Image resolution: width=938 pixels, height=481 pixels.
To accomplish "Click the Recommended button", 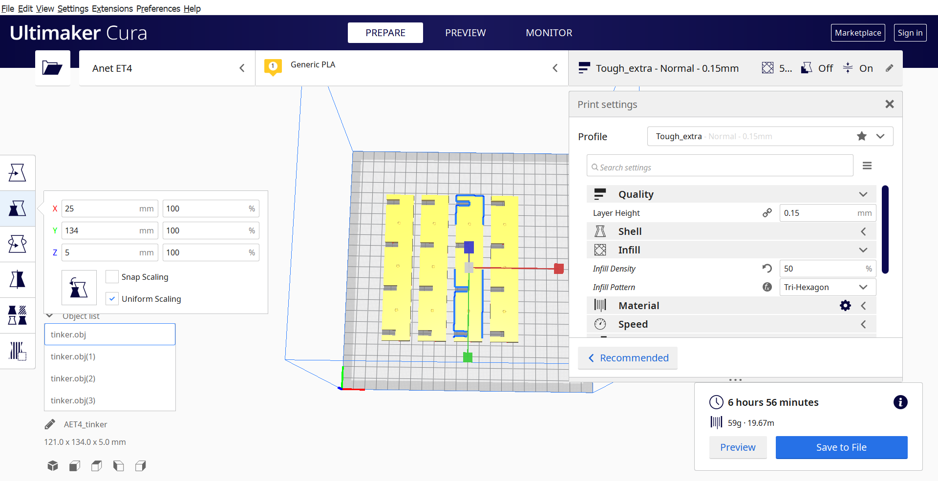I will point(628,358).
